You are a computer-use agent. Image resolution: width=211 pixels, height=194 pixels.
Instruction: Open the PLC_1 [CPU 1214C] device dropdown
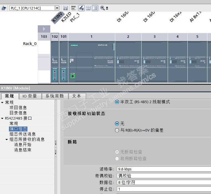57,8
